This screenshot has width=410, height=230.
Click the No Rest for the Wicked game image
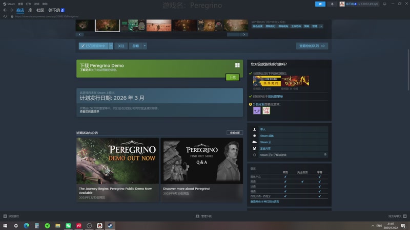(x=295, y=81)
